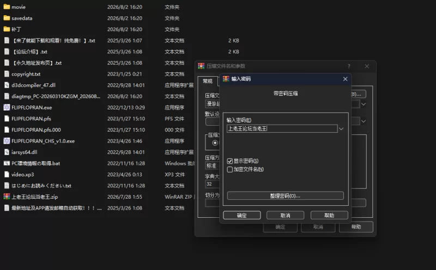
Task: Select the file name movie
Action: click(19, 7)
